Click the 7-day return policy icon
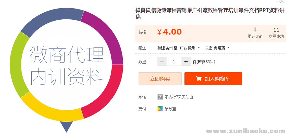286x135 pixels. click(160, 97)
